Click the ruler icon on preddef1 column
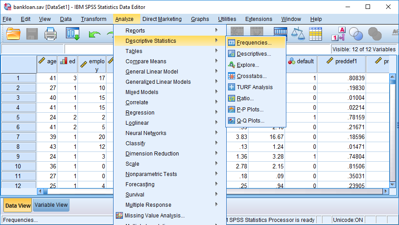 pos(330,61)
